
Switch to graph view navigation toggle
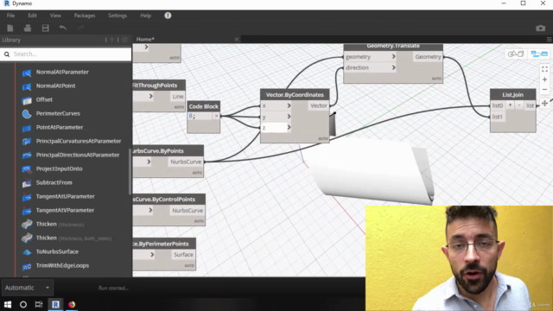pyautogui.click(x=539, y=54)
